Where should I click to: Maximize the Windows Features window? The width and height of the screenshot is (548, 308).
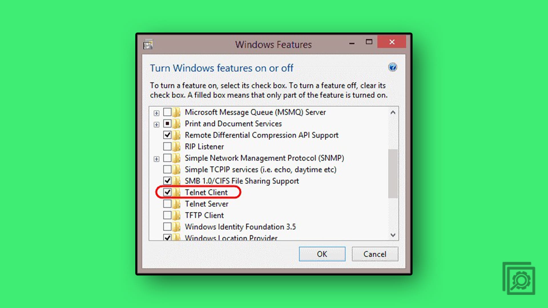point(369,42)
